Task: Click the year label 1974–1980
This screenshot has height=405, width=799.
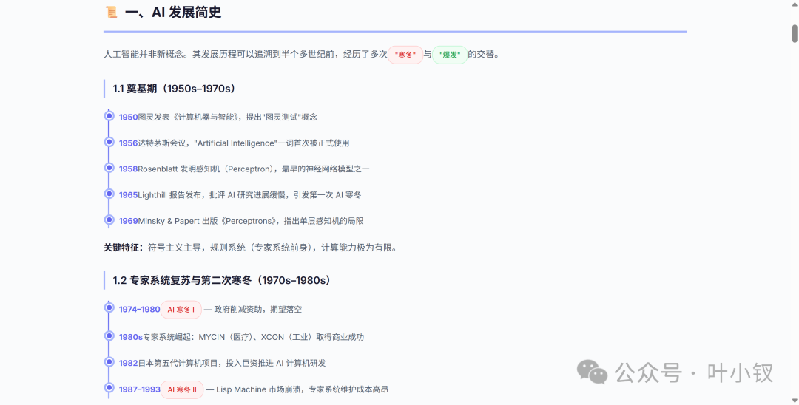Action: click(x=140, y=310)
